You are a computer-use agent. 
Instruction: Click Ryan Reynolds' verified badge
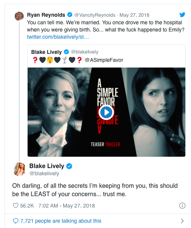(70, 15)
